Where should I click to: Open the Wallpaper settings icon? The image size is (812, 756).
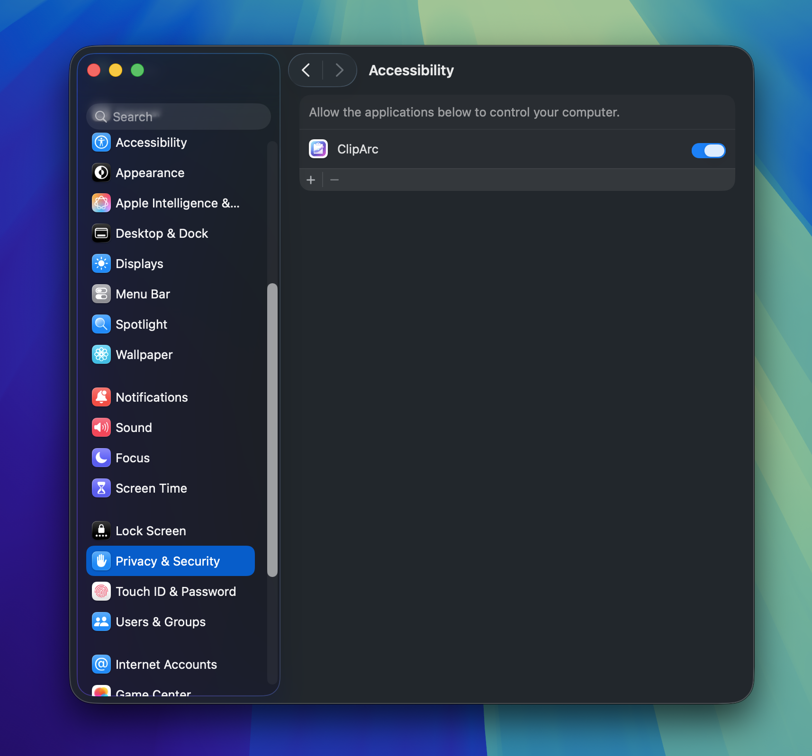pos(101,354)
